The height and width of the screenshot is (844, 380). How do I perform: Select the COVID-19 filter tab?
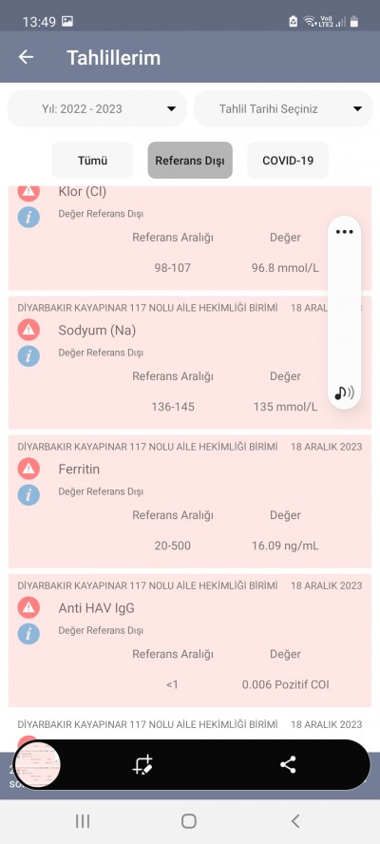click(x=288, y=161)
